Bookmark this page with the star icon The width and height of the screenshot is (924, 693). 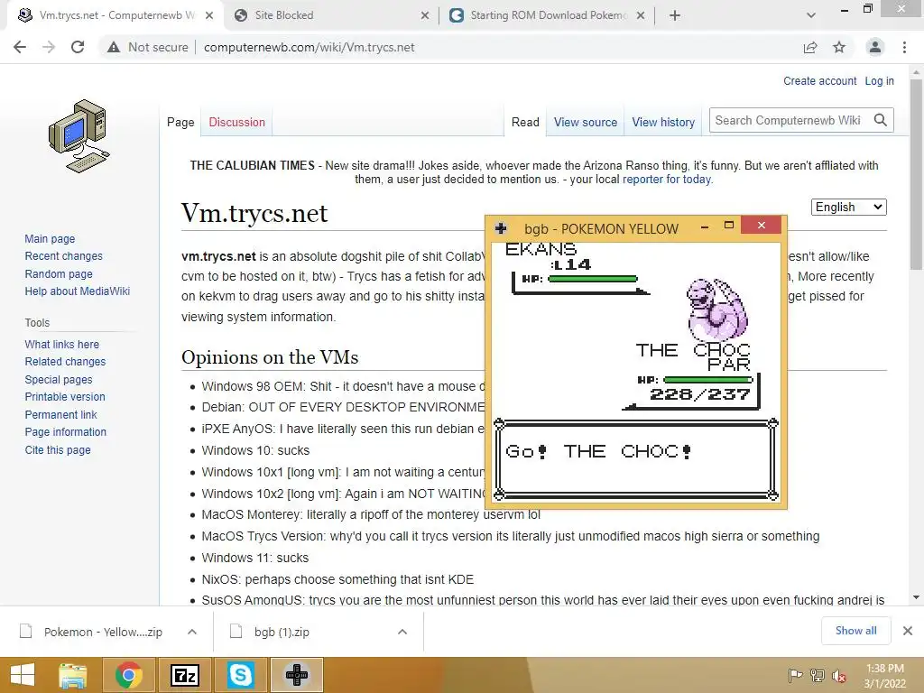point(839,47)
